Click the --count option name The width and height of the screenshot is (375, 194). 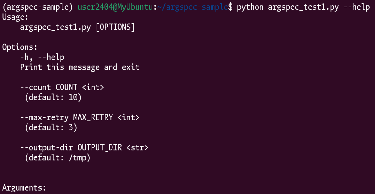coord(35,87)
